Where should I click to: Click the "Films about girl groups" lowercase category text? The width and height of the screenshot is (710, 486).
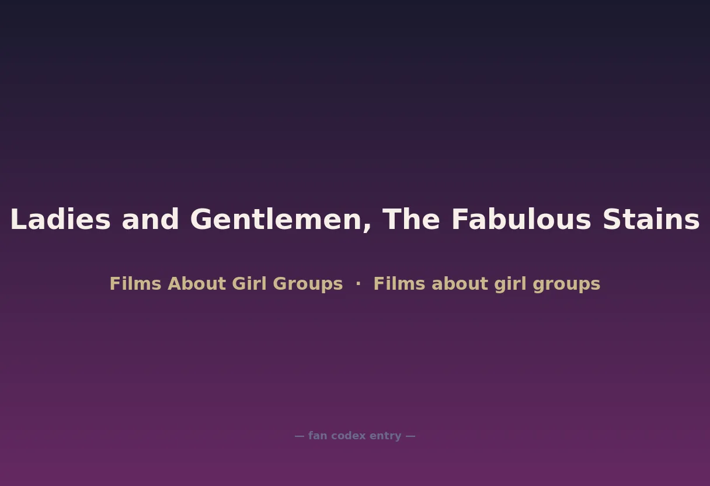487,284
